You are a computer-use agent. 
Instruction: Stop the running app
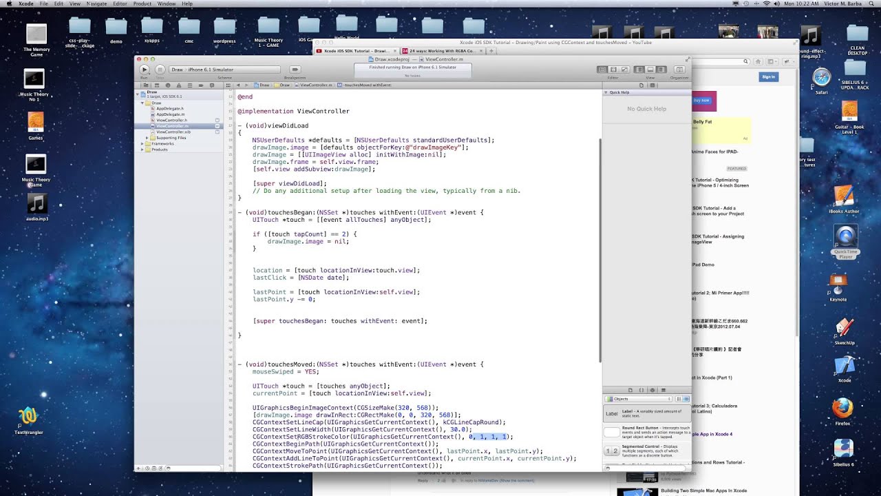tap(160, 70)
